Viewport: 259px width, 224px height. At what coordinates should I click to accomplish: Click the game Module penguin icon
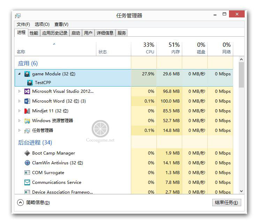[27, 74]
